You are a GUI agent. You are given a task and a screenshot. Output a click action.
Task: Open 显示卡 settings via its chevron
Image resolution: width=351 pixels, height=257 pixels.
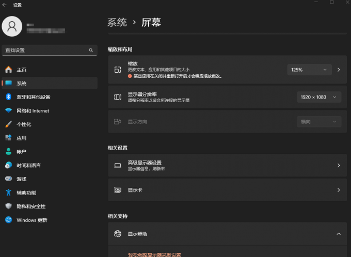click(x=339, y=190)
